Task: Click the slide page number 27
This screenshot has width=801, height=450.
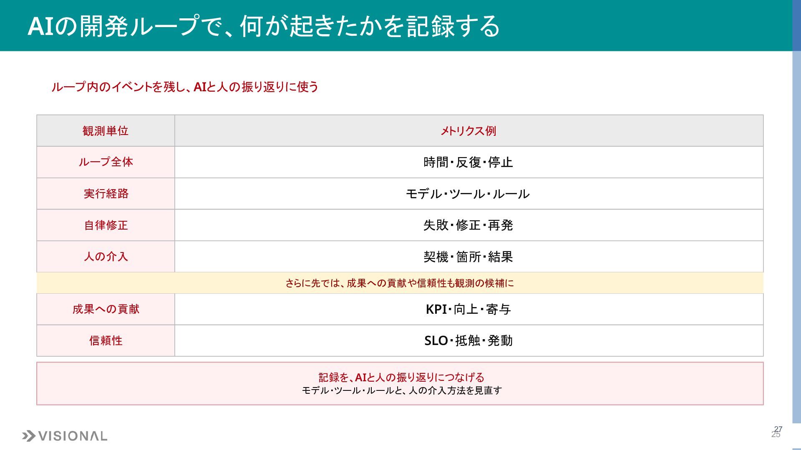Action: (778, 429)
